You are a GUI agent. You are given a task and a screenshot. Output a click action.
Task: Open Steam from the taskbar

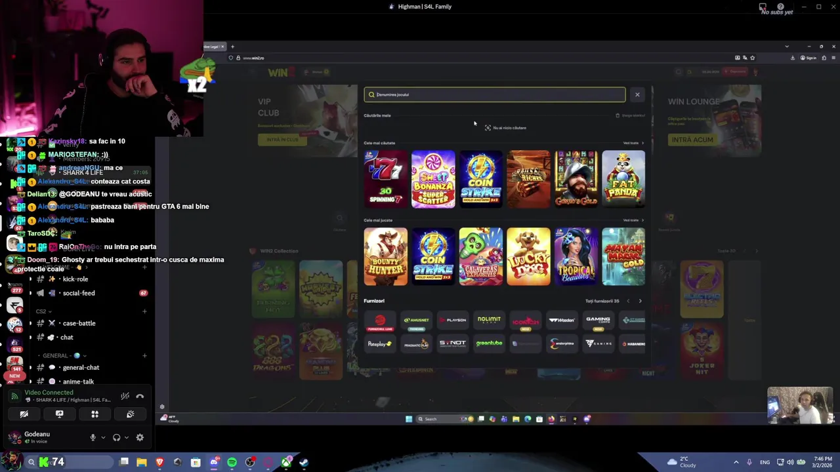click(304, 462)
